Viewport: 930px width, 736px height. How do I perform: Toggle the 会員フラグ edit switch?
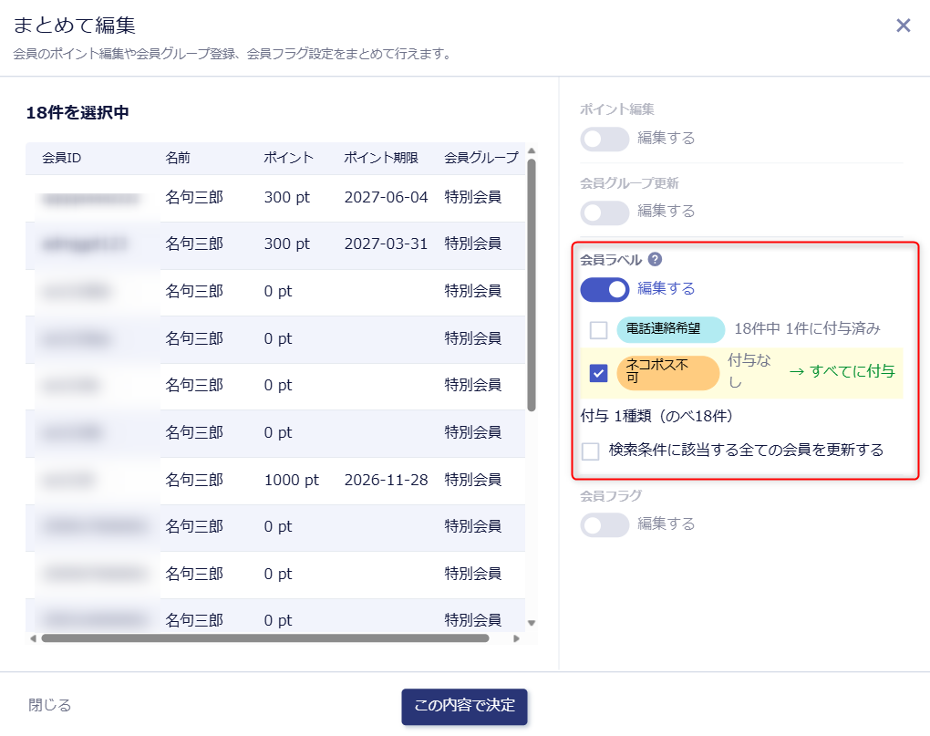604,524
